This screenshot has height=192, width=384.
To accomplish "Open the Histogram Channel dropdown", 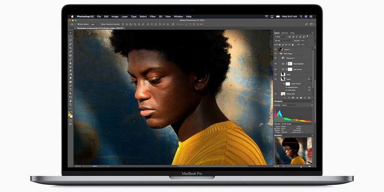I will (290, 105).
